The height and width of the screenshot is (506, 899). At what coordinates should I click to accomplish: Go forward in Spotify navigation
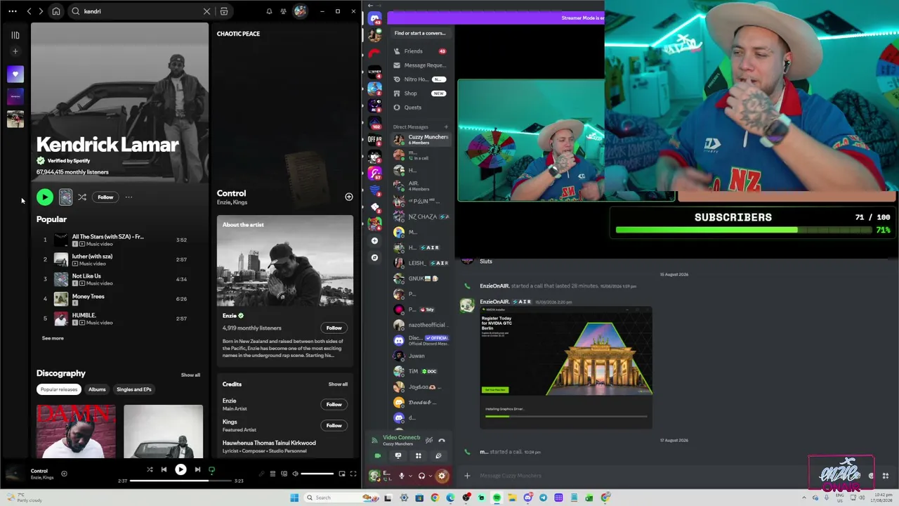tap(41, 11)
